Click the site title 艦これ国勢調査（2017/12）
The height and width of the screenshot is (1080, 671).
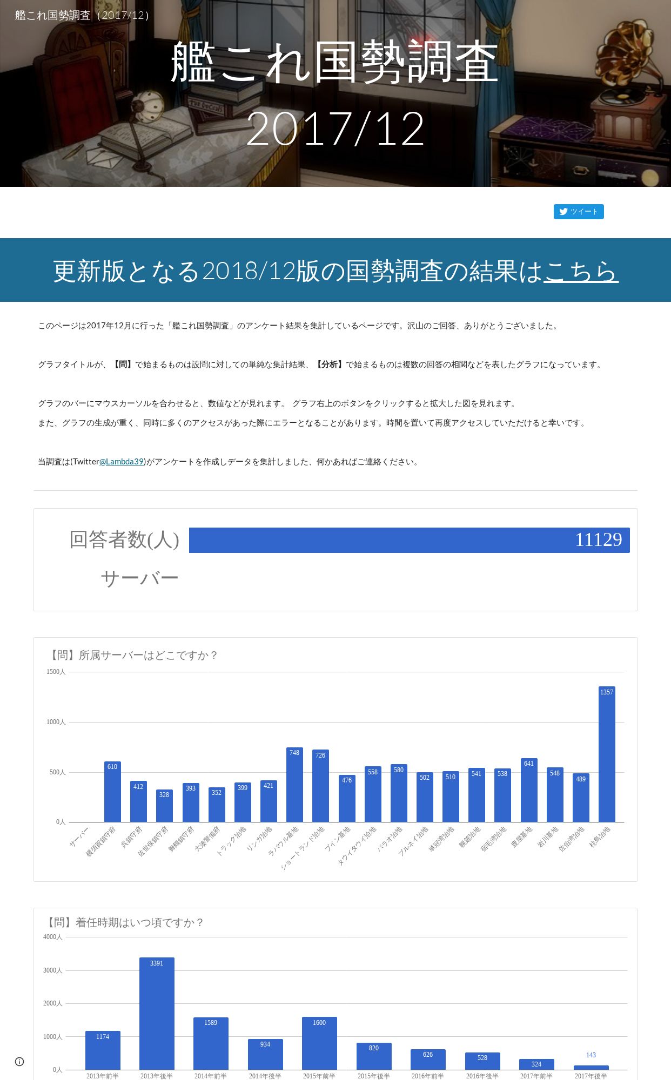tap(83, 15)
